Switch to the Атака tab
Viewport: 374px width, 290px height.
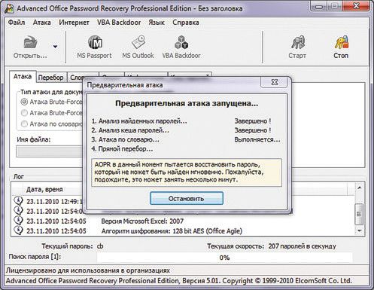tap(23, 76)
